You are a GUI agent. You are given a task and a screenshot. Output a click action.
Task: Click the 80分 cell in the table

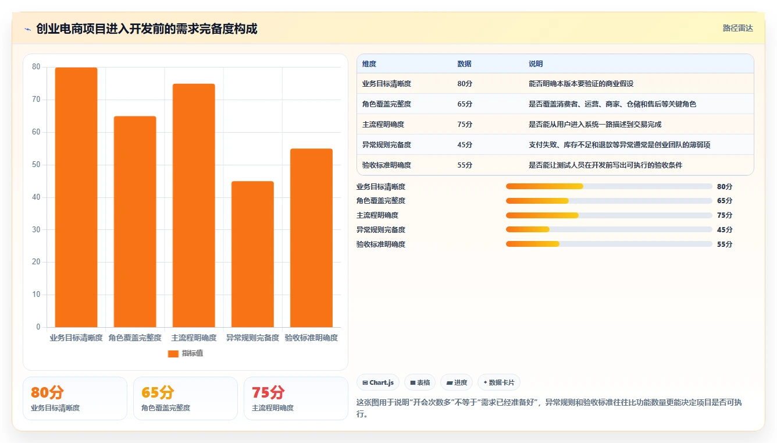tap(465, 84)
